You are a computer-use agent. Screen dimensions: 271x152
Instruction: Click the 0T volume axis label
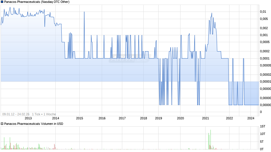pos(262,149)
